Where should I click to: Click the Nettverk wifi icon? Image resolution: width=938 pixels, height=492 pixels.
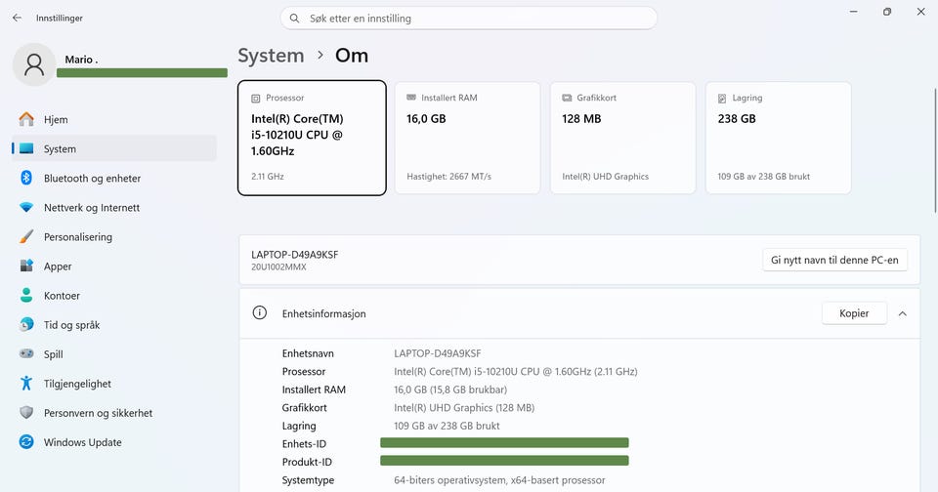pos(26,207)
